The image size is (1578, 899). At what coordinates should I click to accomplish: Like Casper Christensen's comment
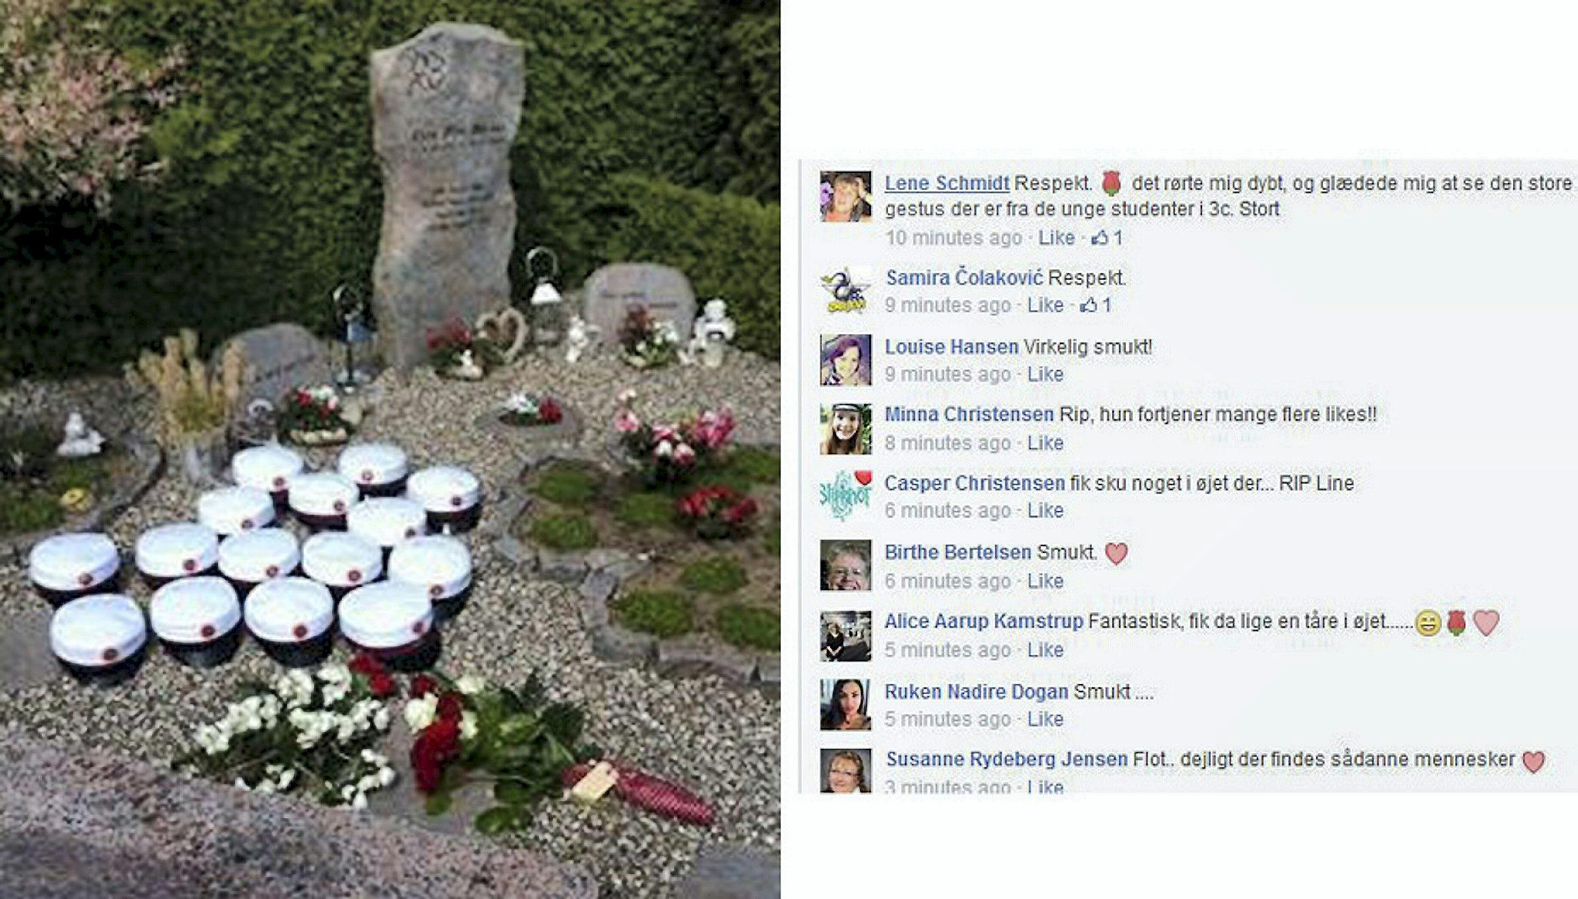(1045, 510)
